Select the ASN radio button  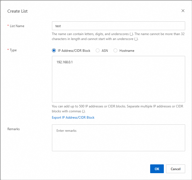coord(98,50)
